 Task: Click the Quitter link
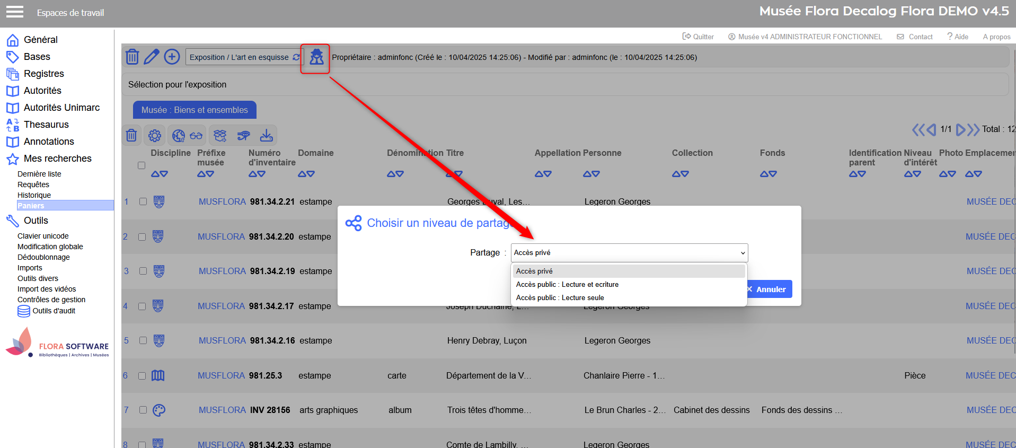coord(698,37)
